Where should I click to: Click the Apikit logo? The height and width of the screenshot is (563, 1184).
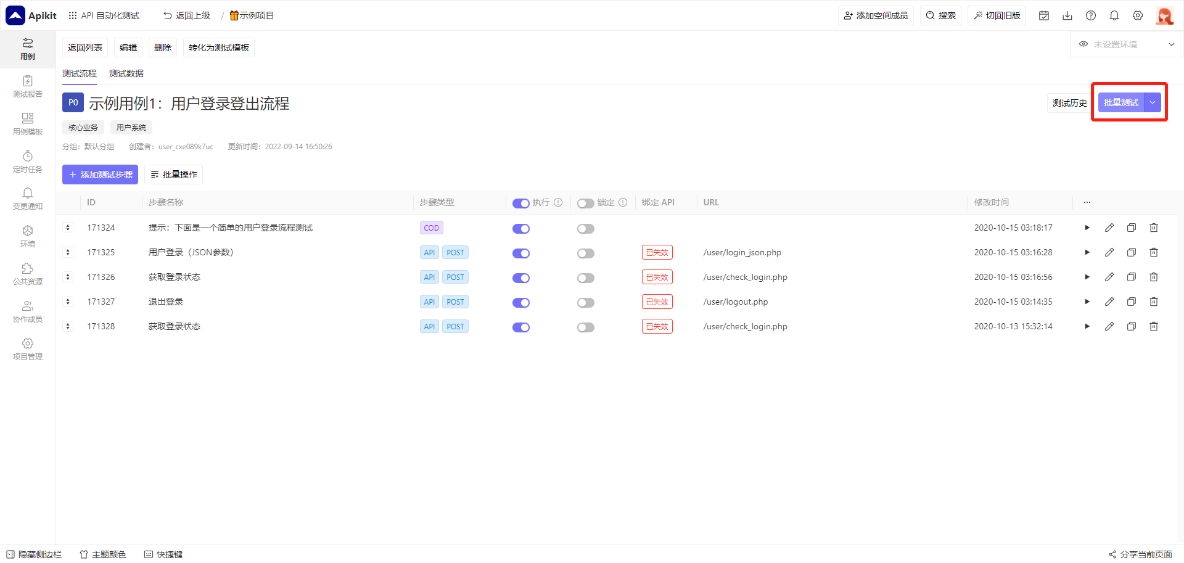[x=31, y=15]
